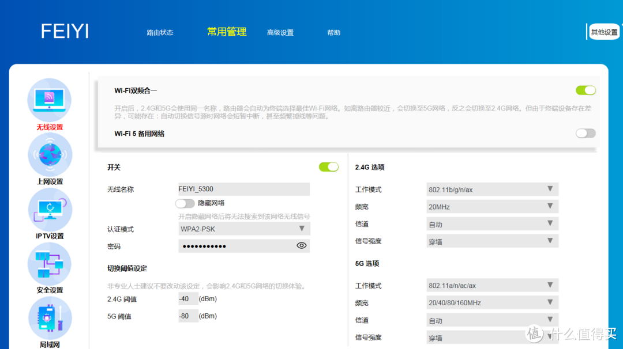Image resolution: width=623 pixels, height=349 pixels.
Task: Open the IPTV设置 panel
Action: tap(50, 208)
